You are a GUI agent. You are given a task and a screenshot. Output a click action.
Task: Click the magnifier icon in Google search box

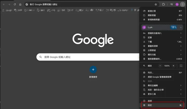click(40, 57)
